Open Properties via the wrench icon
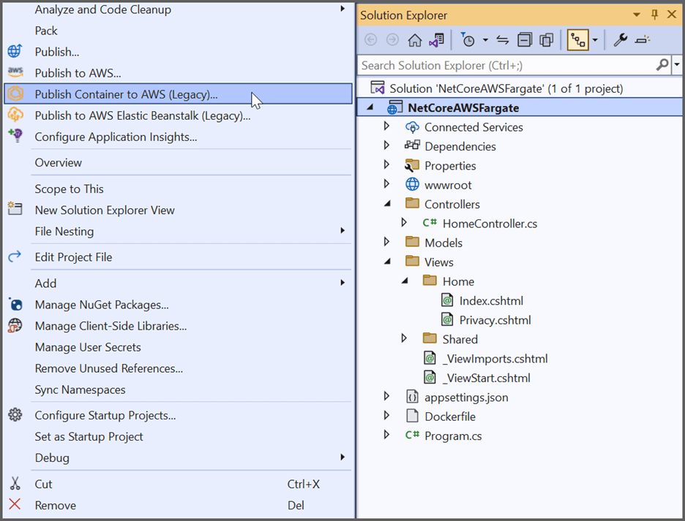The width and height of the screenshot is (685, 521). (x=621, y=40)
